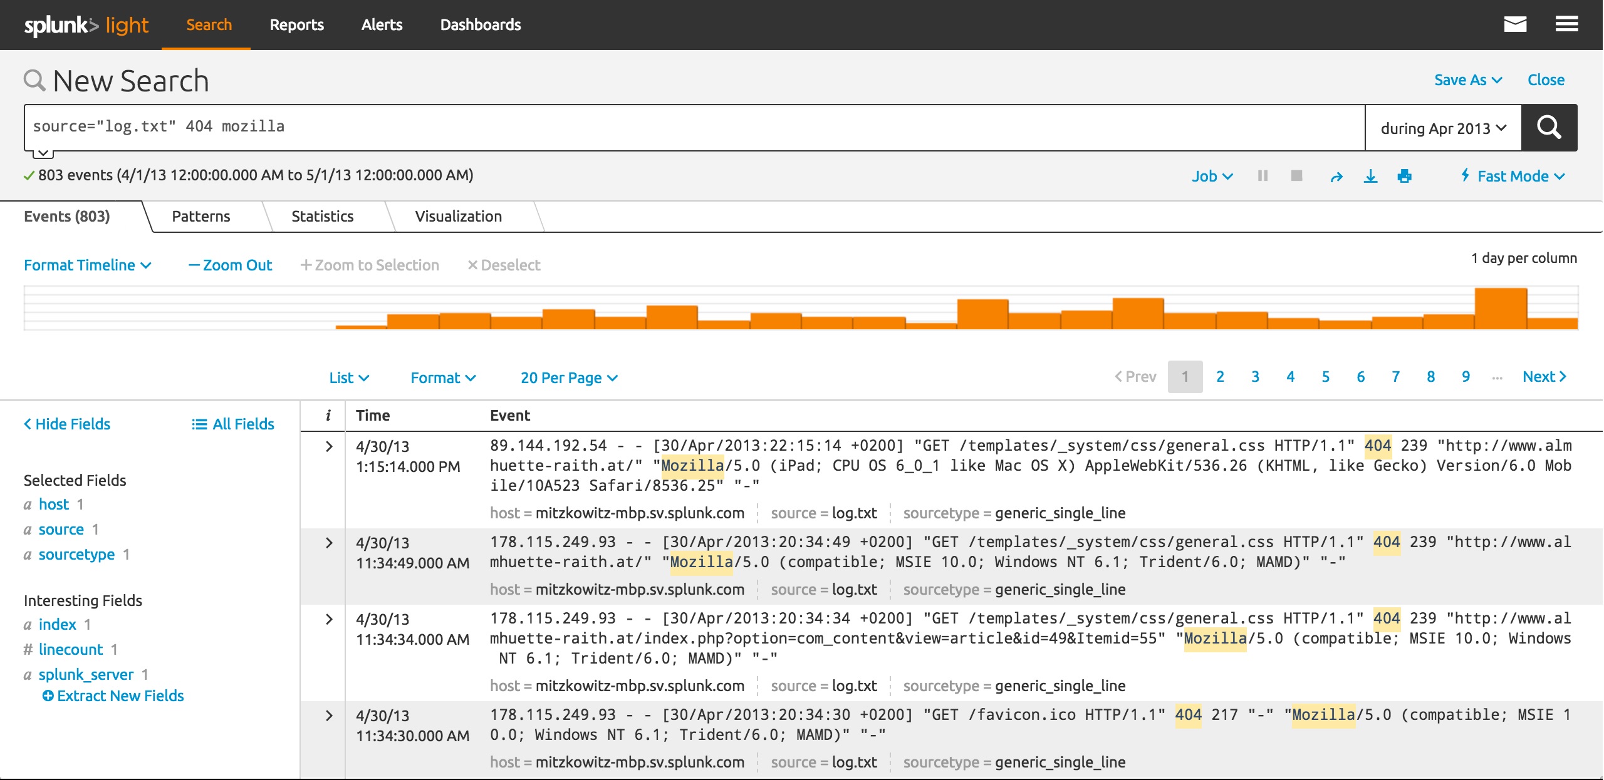Select the host field in Selected Fields

(54, 504)
